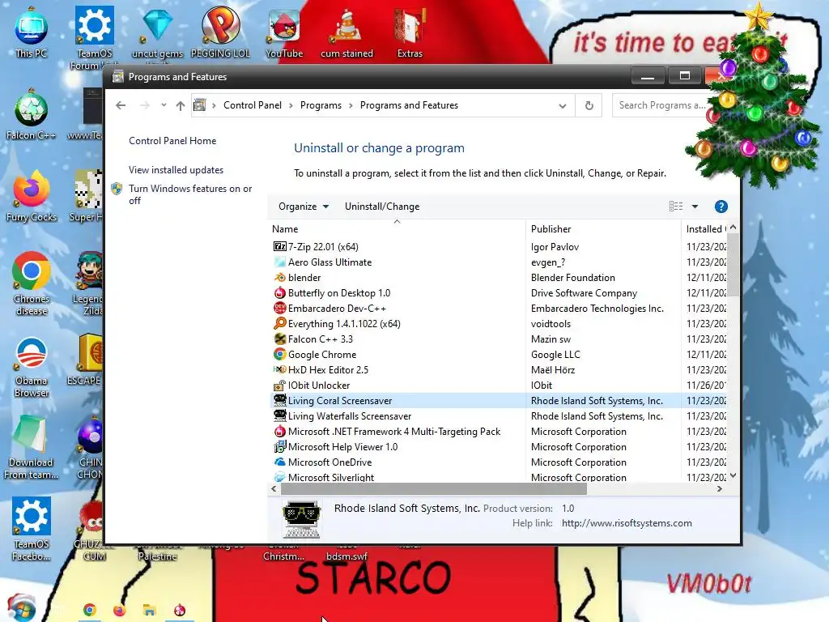Click the Control Panel breadcrumb
The height and width of the screenshot is (622, 829).
pyautogui.click(x=253, y=105)
